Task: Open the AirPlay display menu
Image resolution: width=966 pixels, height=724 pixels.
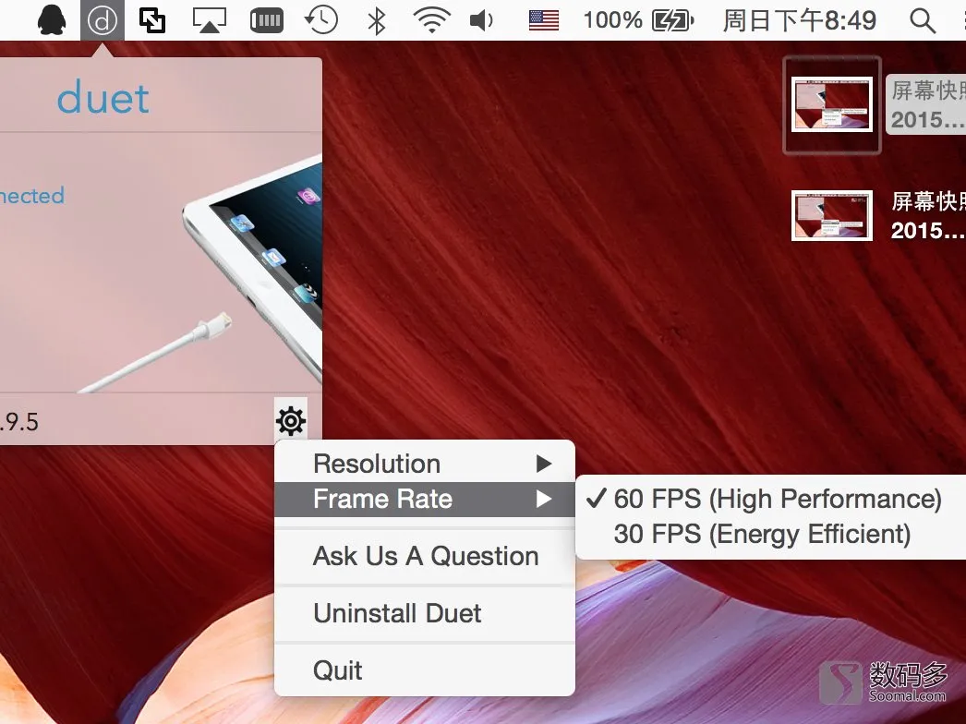Action: click(210, 20)
